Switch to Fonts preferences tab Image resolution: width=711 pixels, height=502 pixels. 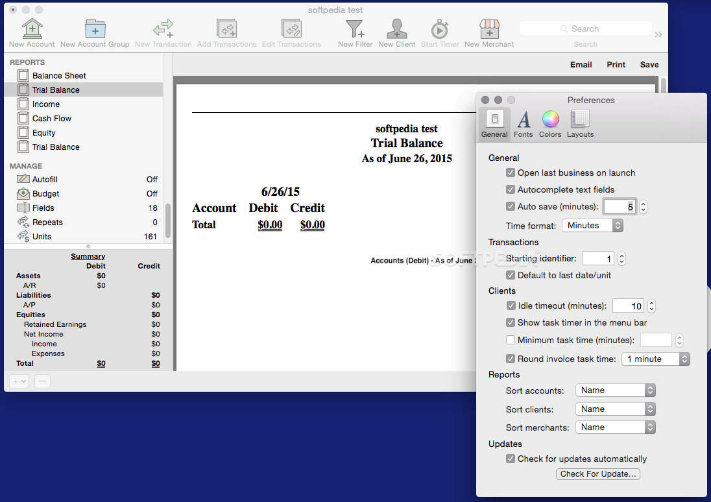[524, 123]
